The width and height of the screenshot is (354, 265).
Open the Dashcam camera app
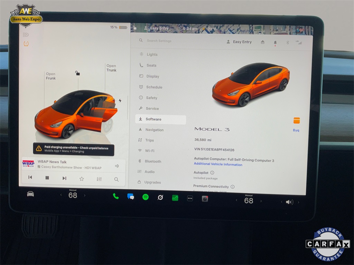205,199
